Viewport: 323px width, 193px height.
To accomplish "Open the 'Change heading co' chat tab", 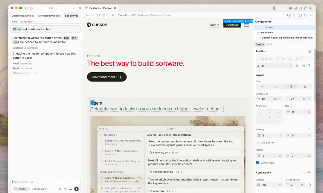I will (x=23, y=16).
